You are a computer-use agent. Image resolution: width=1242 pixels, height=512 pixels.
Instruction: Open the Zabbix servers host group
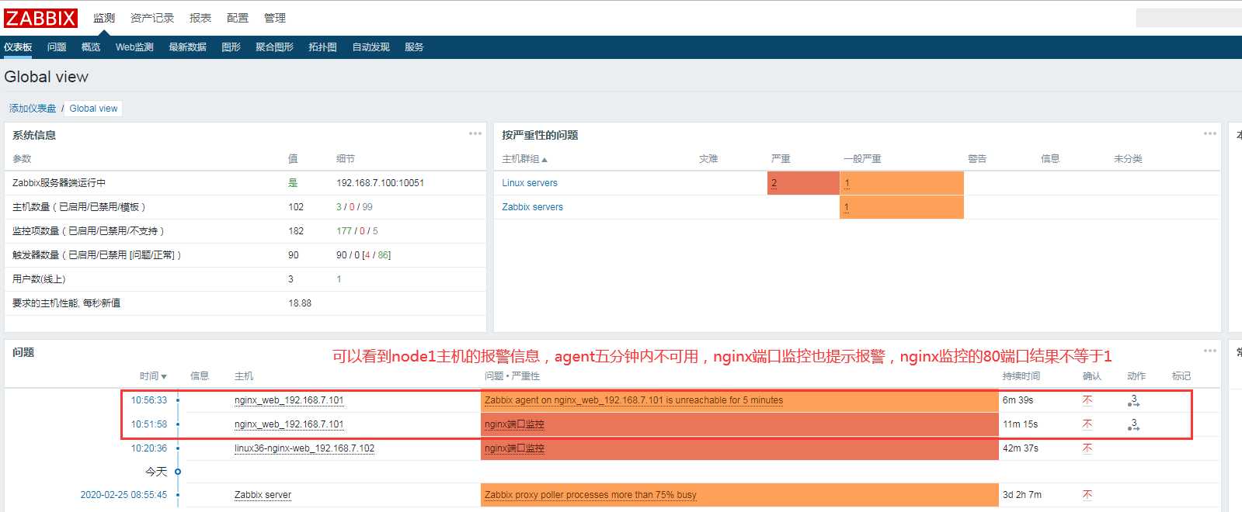(532, 207)
